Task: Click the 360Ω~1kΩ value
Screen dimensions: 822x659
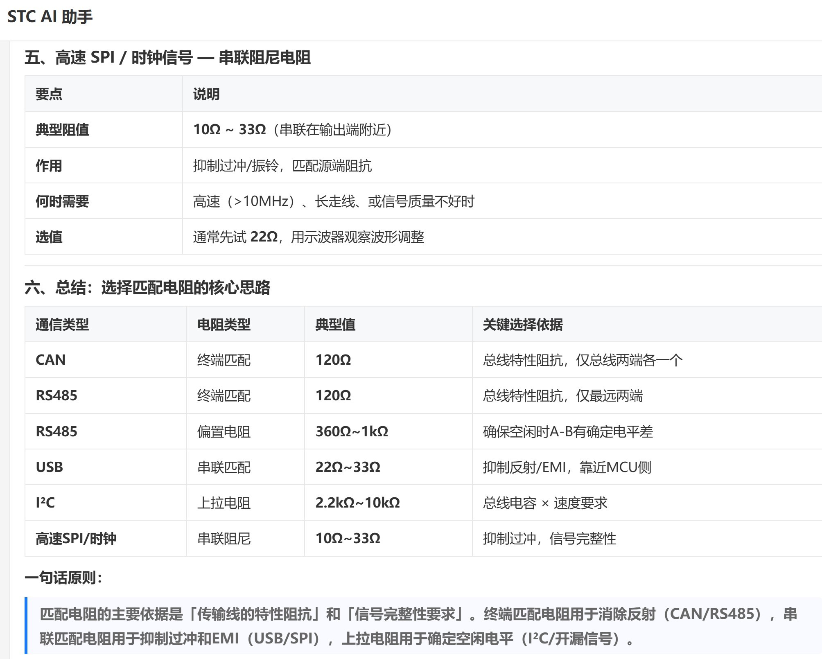Action: [352, 431]
